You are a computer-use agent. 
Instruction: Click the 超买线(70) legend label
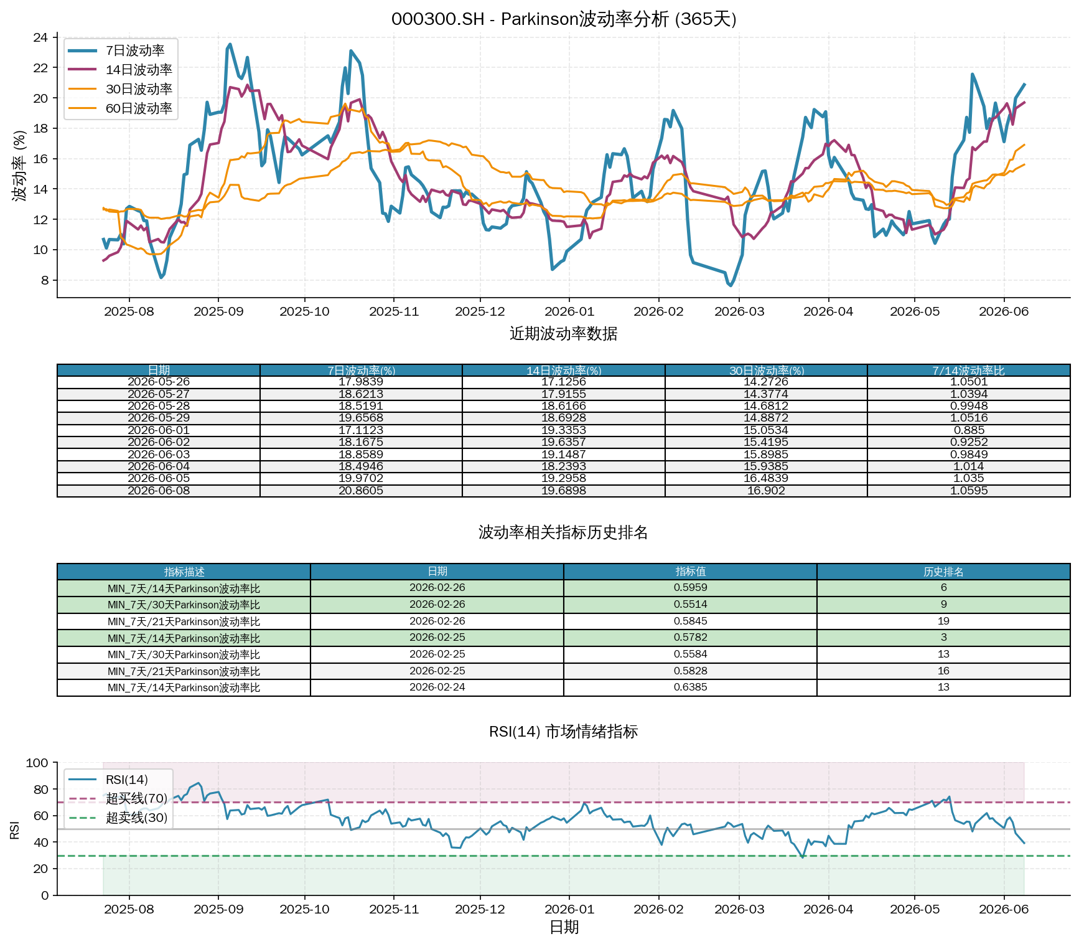coord(137,798)
